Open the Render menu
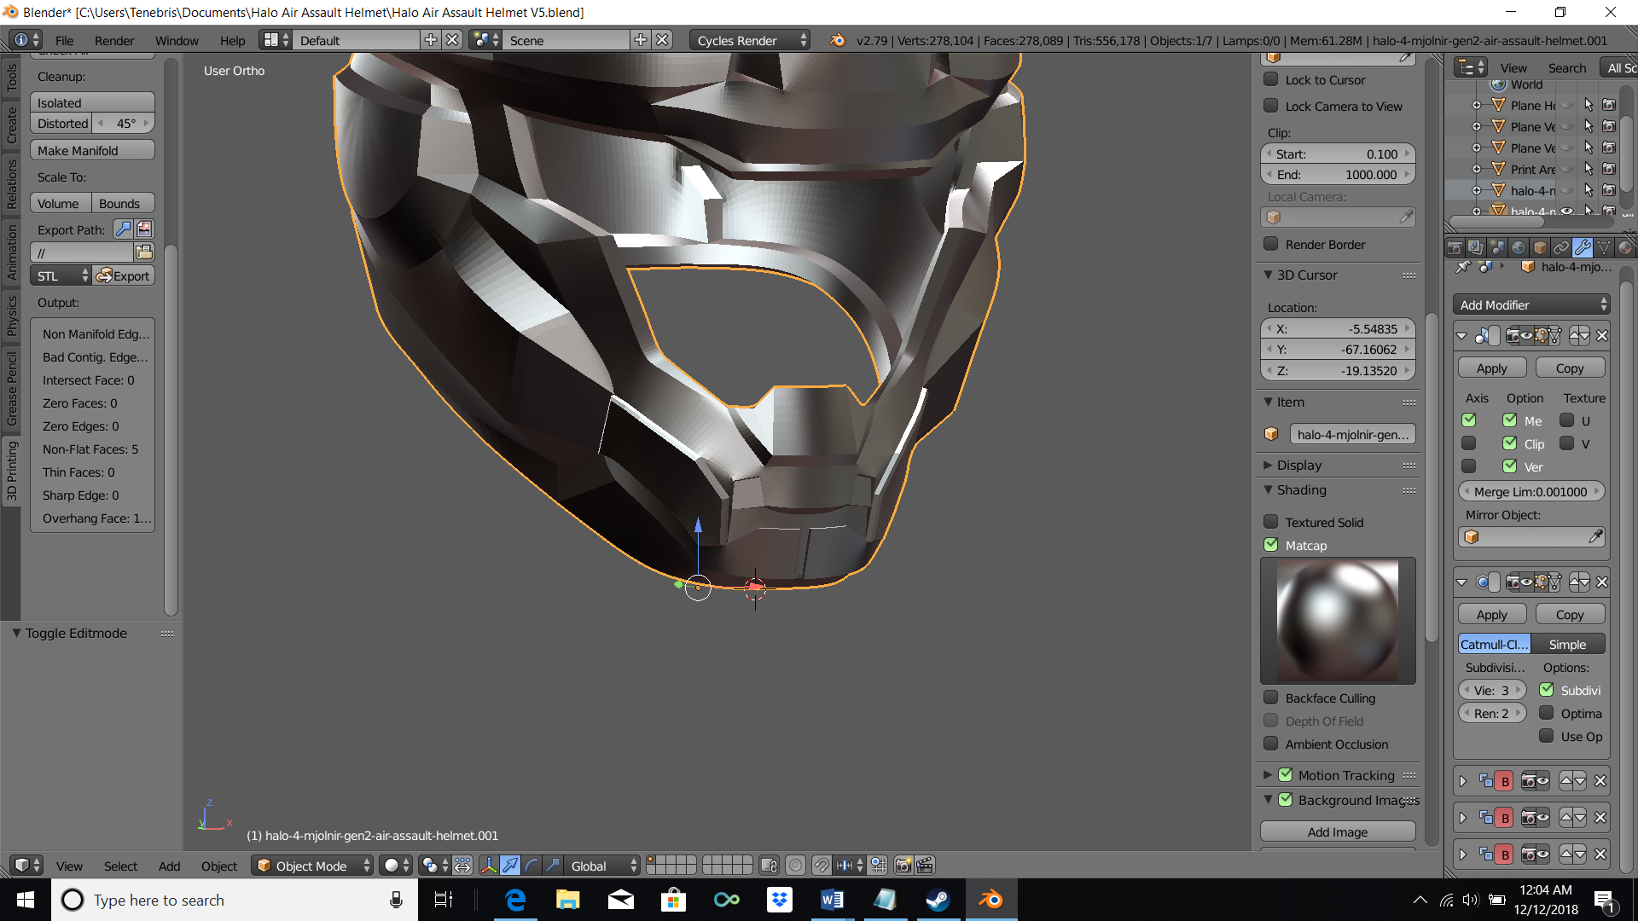Image resolution: width=1638 pixels, height=921 pixels. pos(114,40)
